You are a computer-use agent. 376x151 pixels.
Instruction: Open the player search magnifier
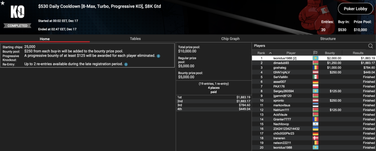pos(370,46)
